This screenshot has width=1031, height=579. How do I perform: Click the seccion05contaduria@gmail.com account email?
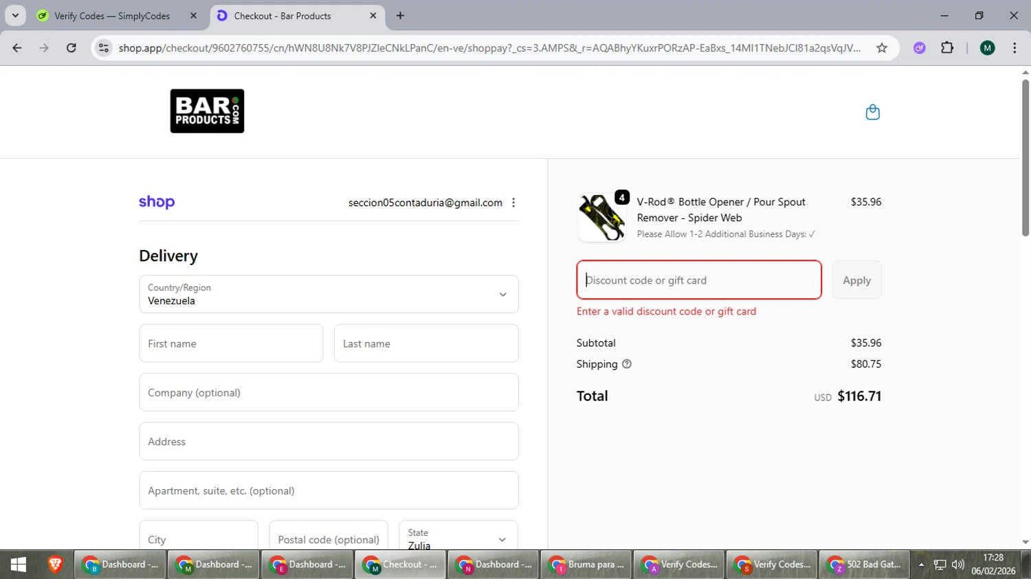click(425, 203)
